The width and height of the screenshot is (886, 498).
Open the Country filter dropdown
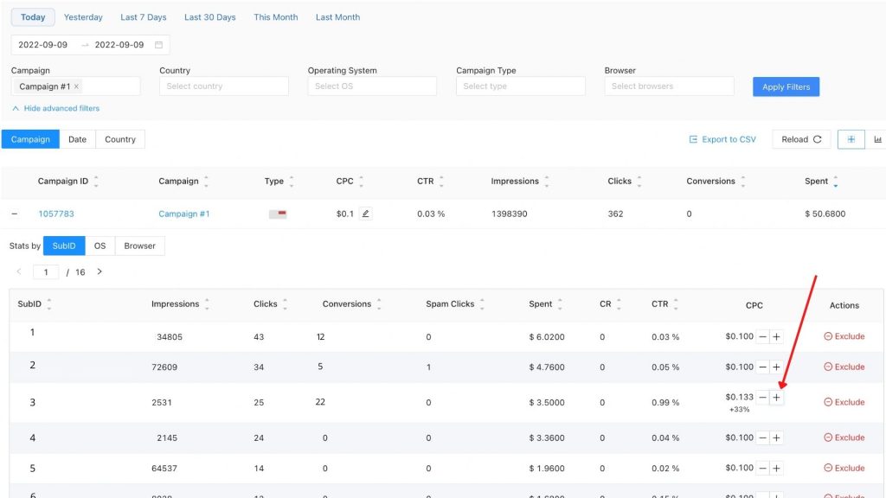tap(223, 86)
